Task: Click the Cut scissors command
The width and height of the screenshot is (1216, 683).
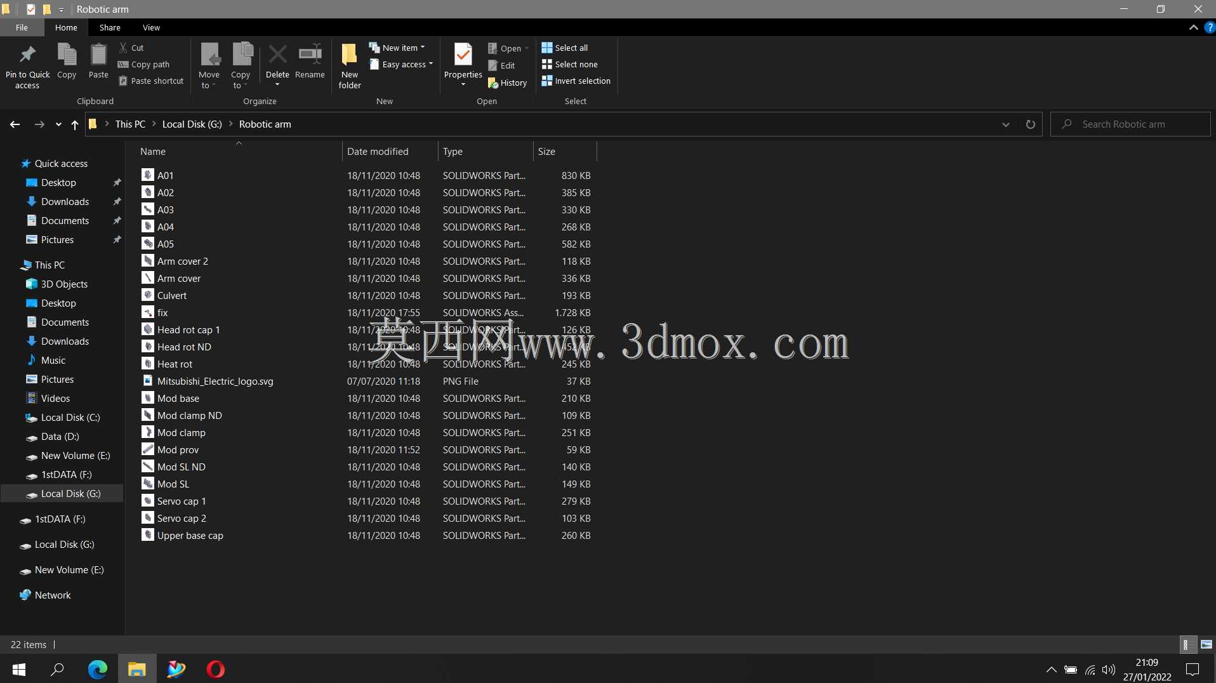Action: click(x=131, y=48)
